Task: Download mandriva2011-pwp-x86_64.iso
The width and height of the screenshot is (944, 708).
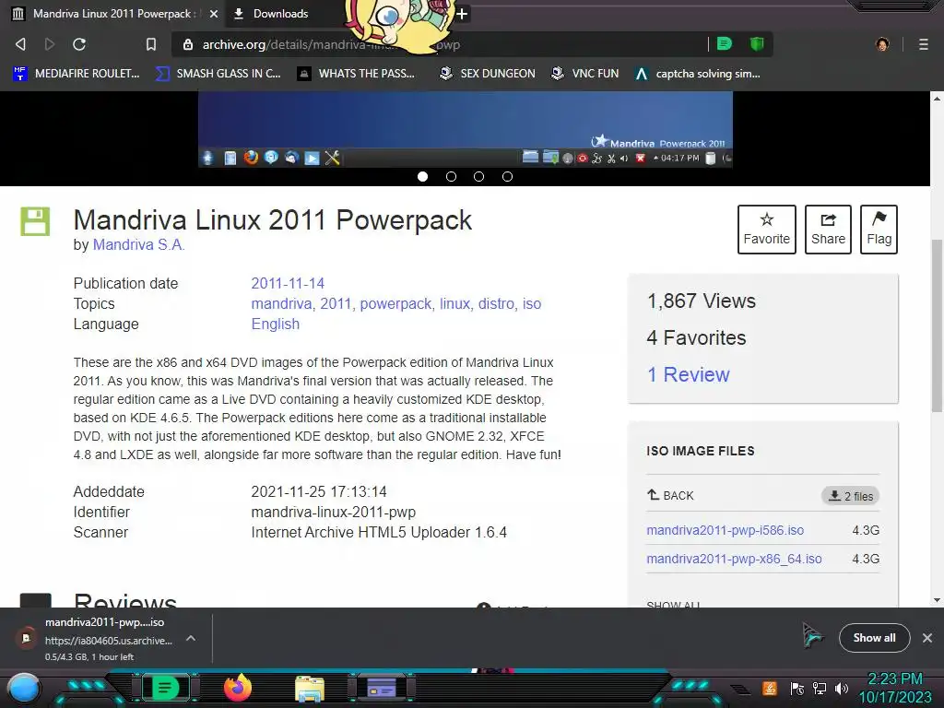Action: click(734, 559)
